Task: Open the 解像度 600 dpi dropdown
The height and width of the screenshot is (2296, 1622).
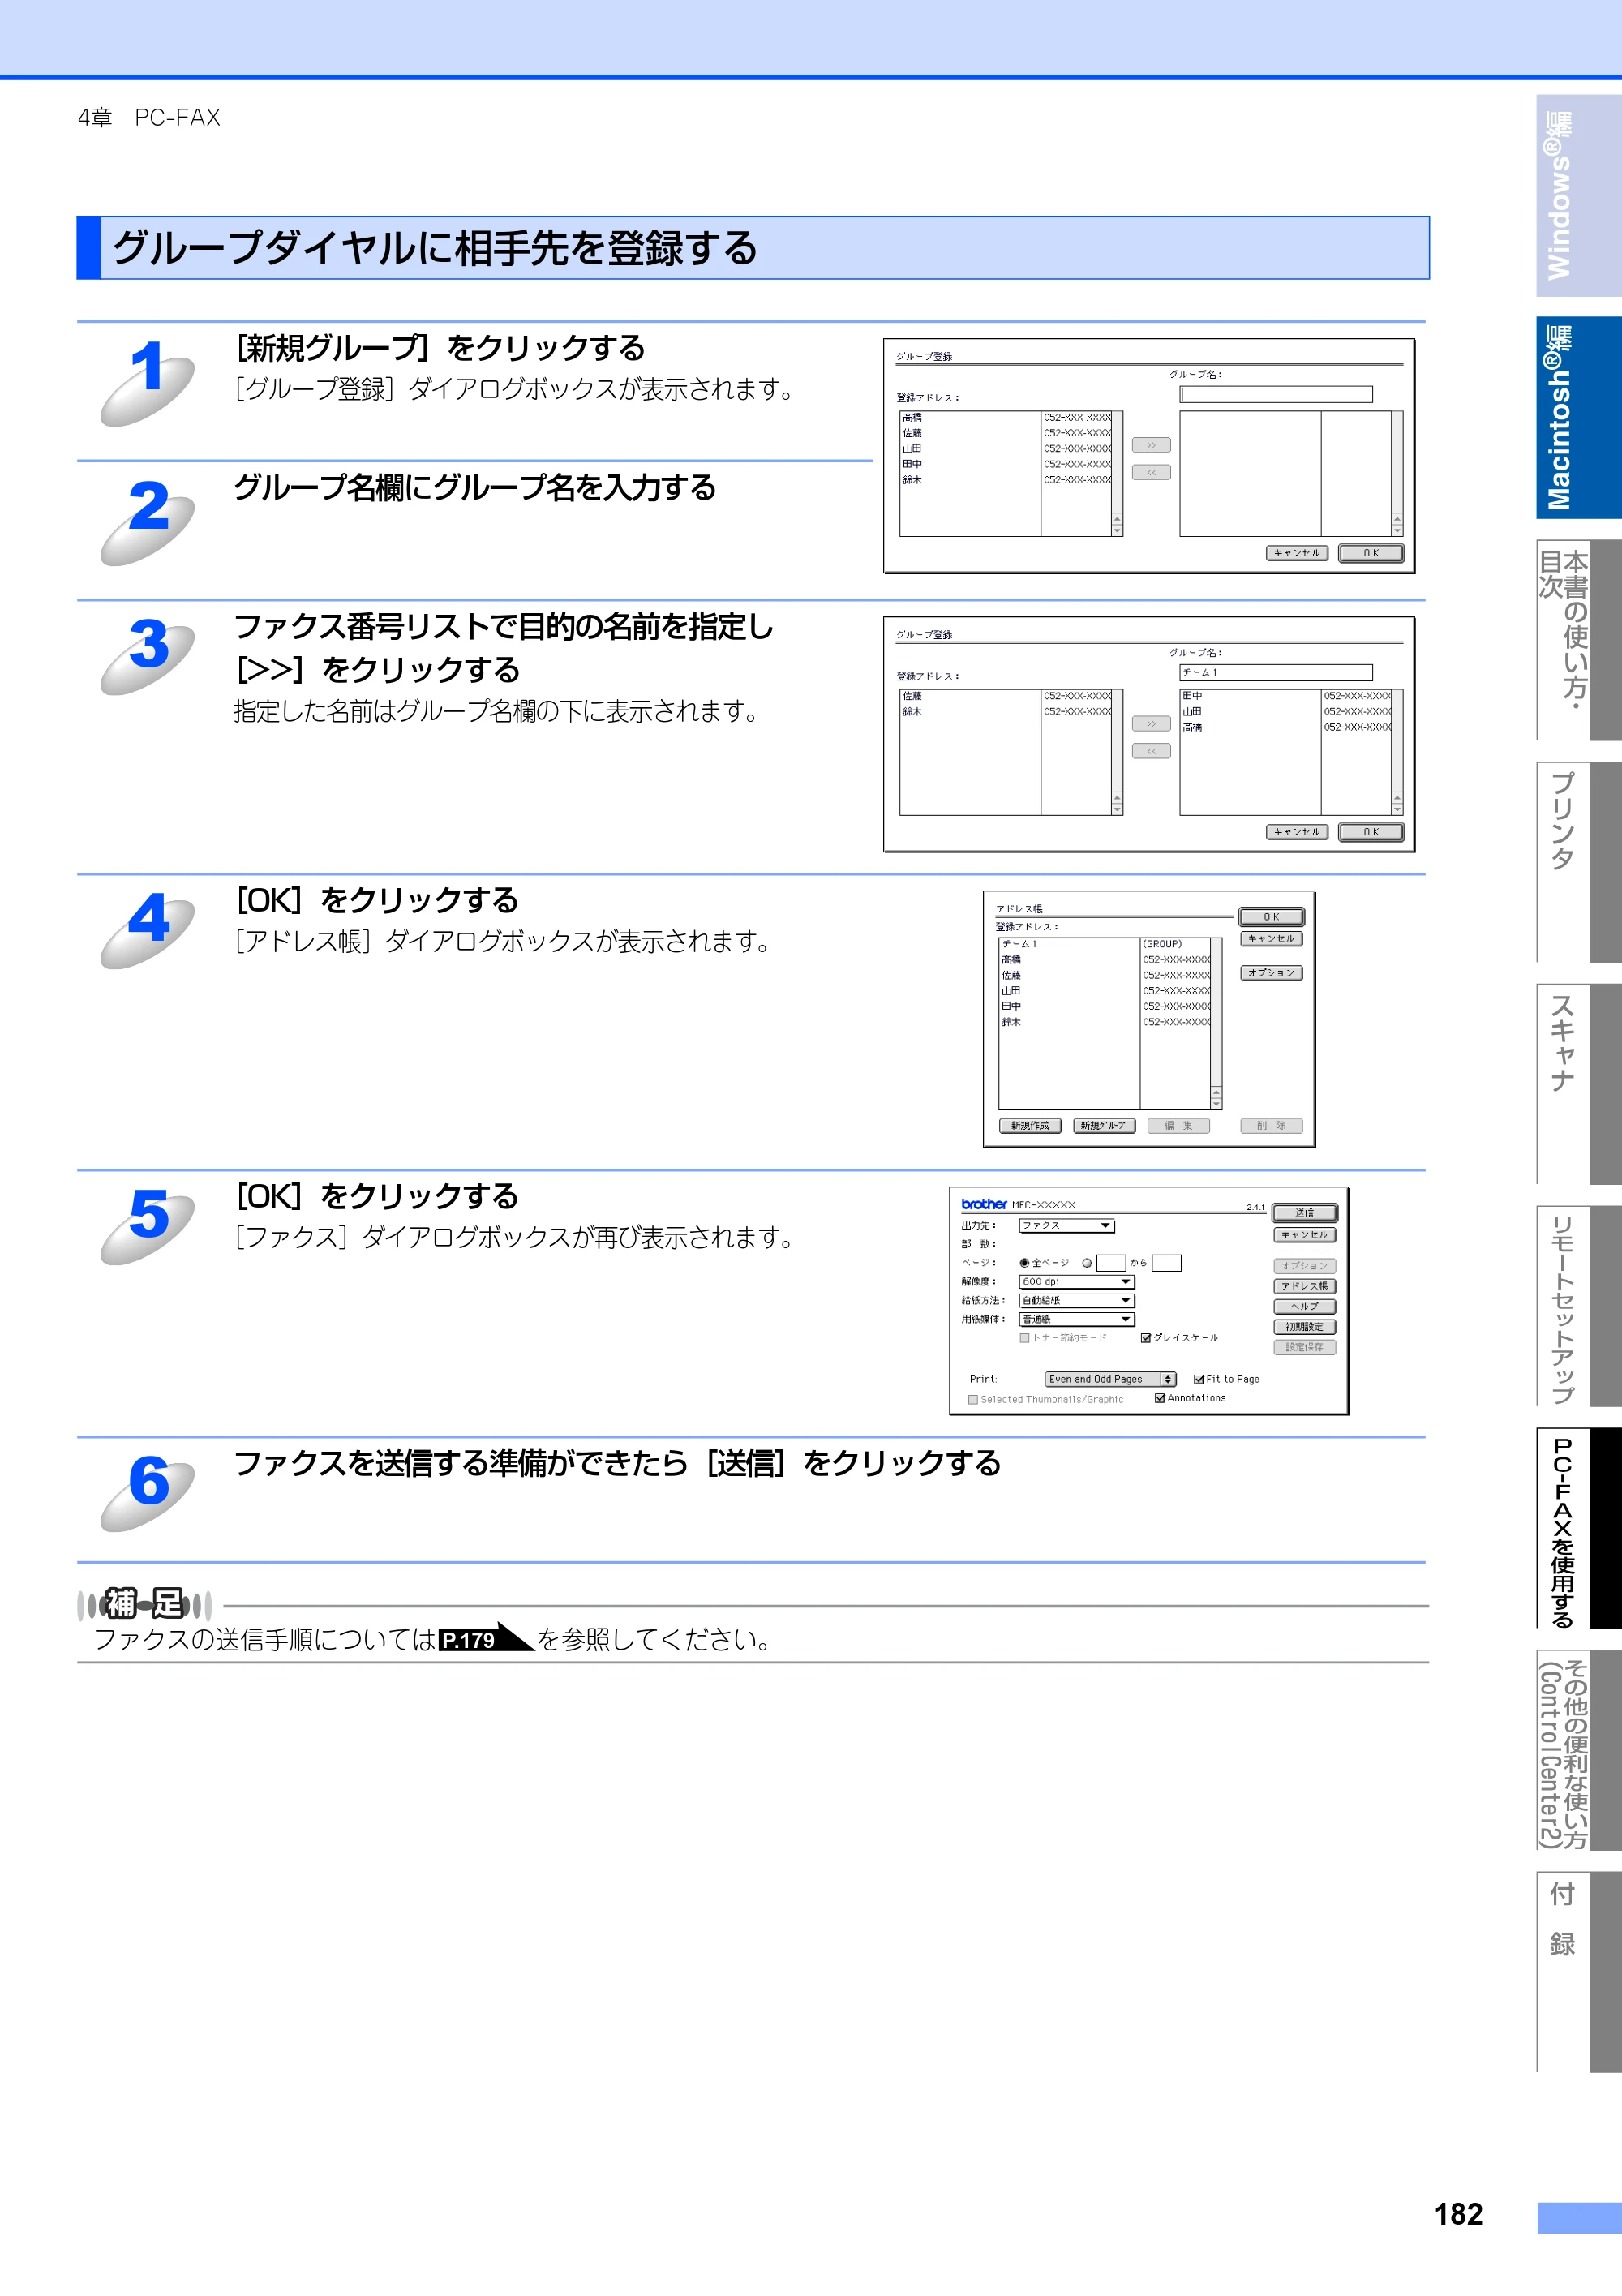Action: (1076, 1282)
